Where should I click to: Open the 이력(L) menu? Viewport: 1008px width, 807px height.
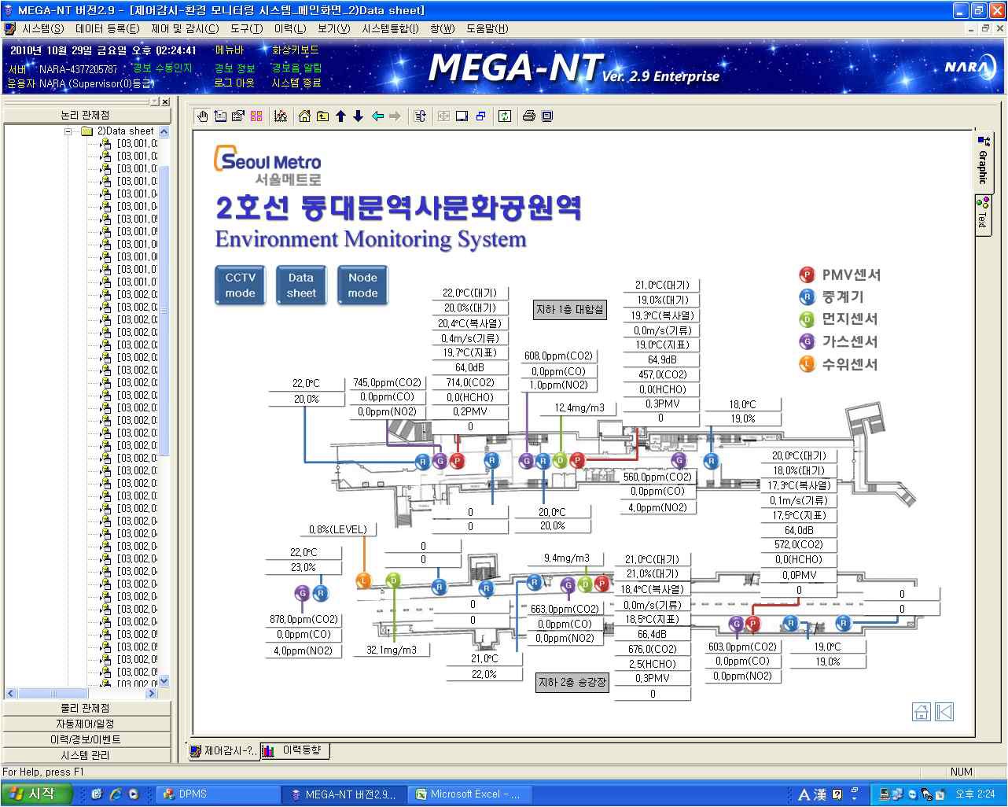pyautogui.click(x=290, y=28)
